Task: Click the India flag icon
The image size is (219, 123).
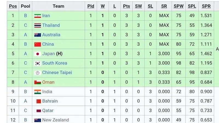Action: coord(38,92)
